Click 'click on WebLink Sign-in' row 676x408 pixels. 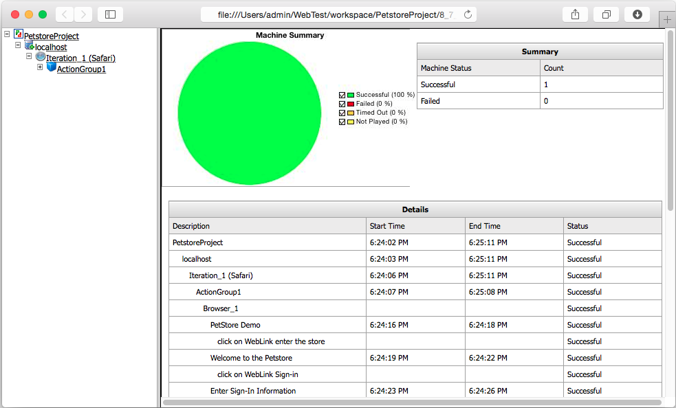tap(415, 374)
